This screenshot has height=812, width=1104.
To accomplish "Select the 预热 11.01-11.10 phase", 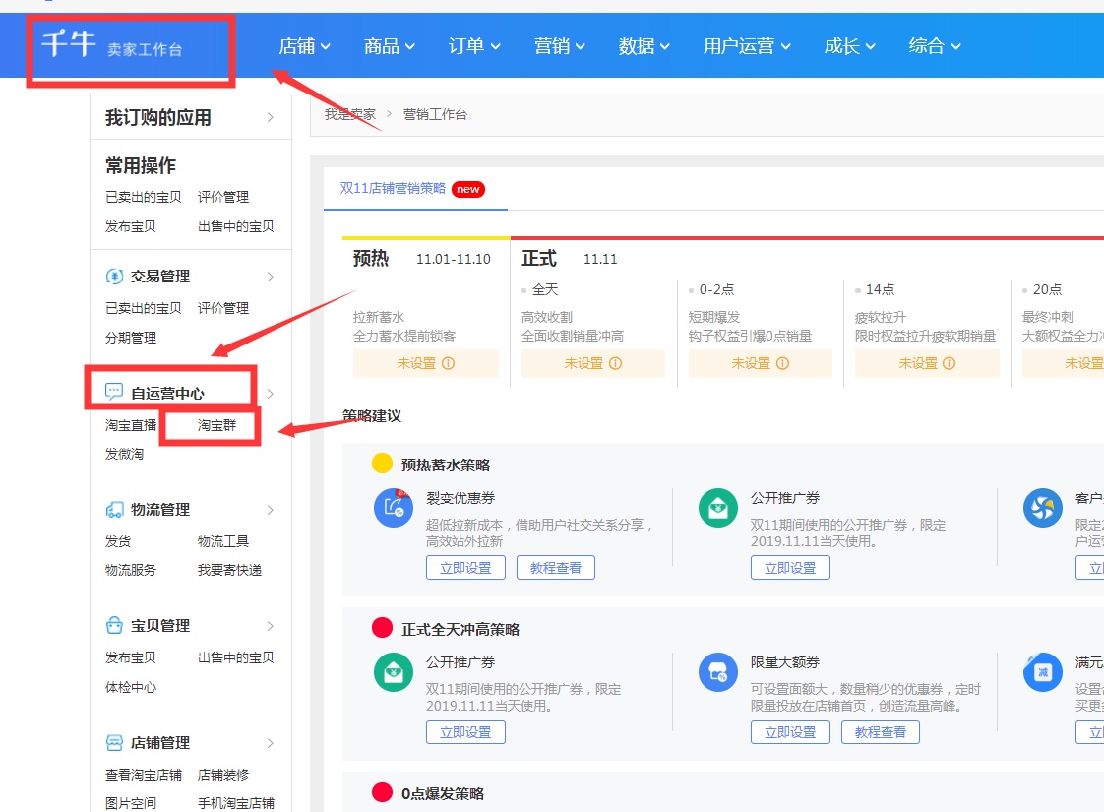I will (422, 259).
